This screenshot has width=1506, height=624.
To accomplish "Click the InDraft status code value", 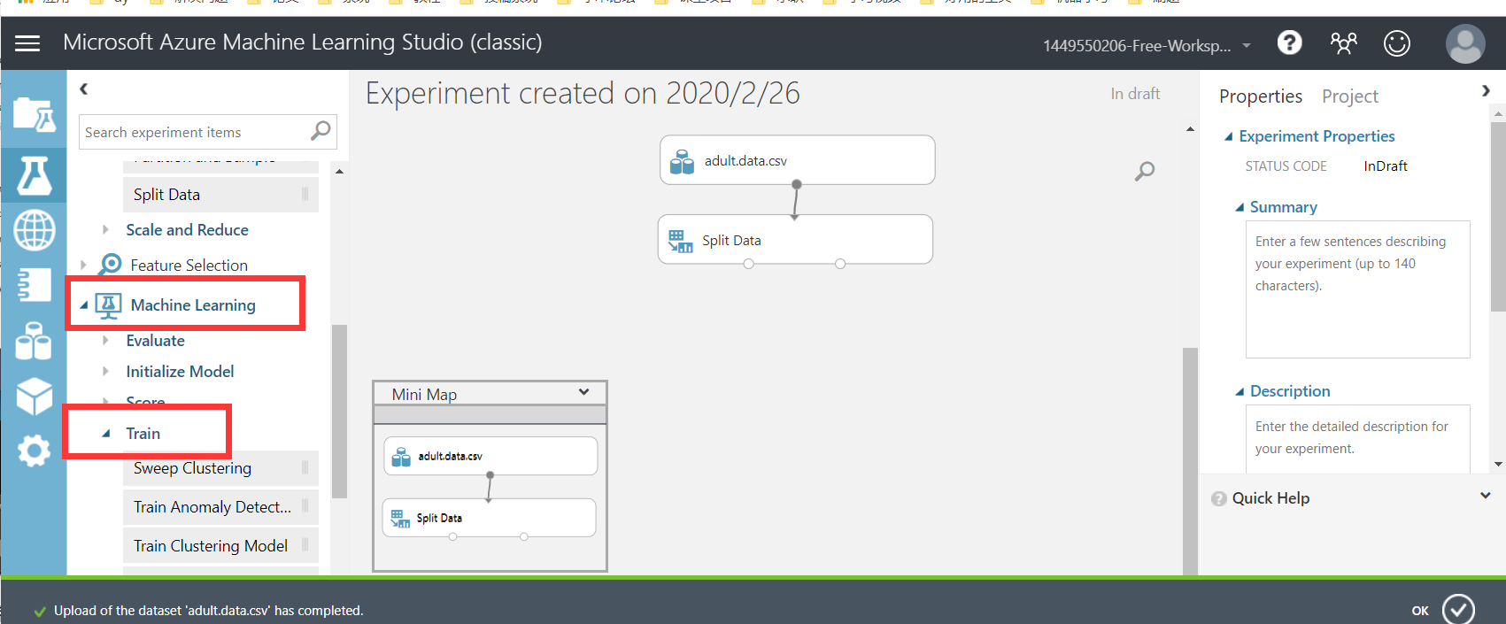I will click(x=1386, y=166).
